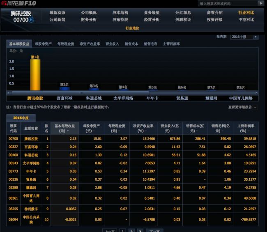This screenshot has height=232, width=267.
Task: Open 公司概况 in the navigation
Action: pos(89,13)
